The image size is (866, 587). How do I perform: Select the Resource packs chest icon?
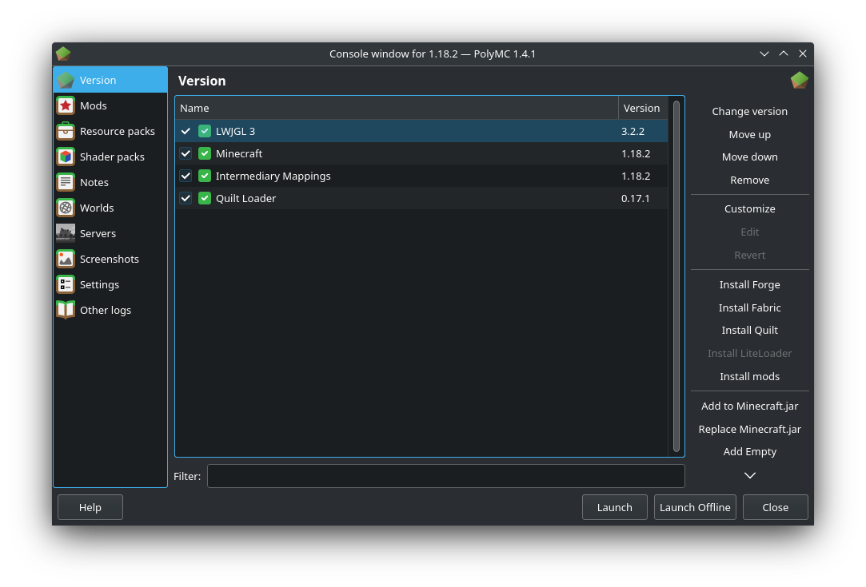66,131
